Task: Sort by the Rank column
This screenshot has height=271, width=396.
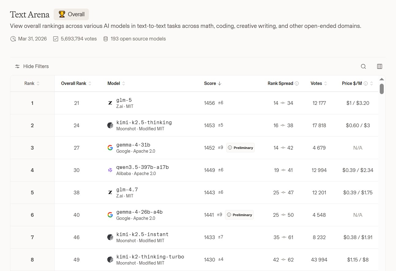Action: pos(32,83)
